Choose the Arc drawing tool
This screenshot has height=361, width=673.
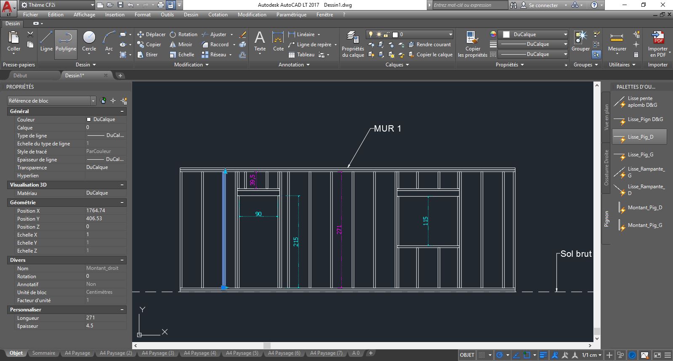pyautogui.click(x=109, y=42)
